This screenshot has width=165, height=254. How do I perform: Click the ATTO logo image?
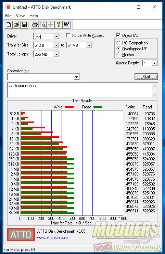point(21,234)
